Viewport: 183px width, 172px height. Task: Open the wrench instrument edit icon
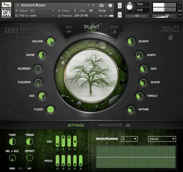(x=6, y=5)
